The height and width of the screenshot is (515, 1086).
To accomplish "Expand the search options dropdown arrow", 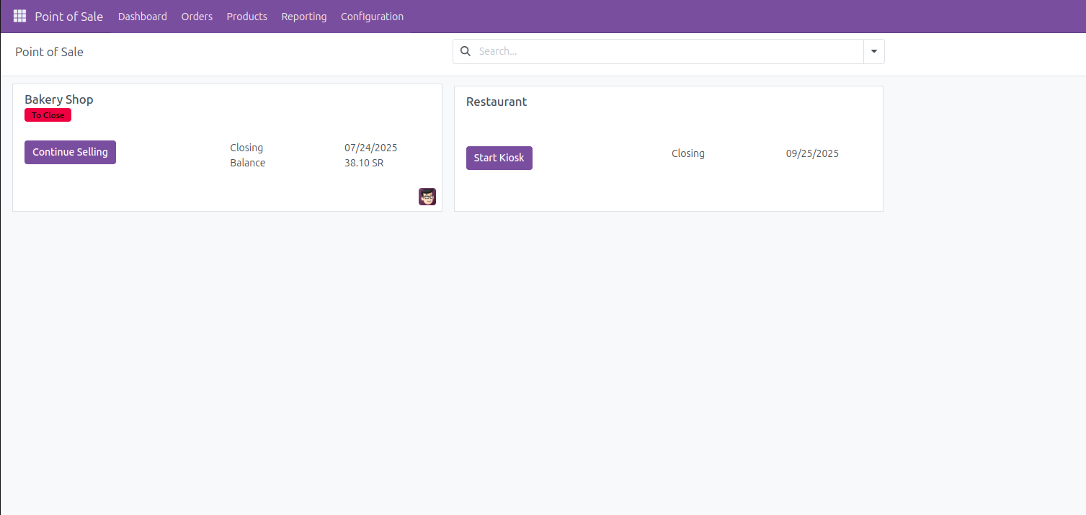I will pos(873,51).
